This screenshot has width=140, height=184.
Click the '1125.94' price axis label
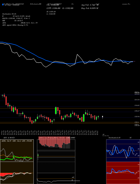point(137,117)
